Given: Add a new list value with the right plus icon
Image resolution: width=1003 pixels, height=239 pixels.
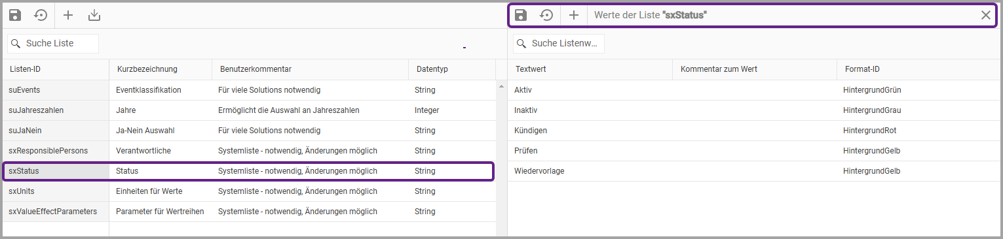Looking at the screenshot, I should (x=574, y=15).
